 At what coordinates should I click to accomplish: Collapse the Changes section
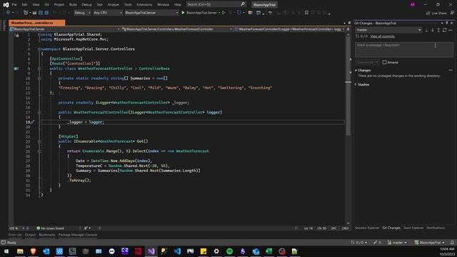pos(356,70)
